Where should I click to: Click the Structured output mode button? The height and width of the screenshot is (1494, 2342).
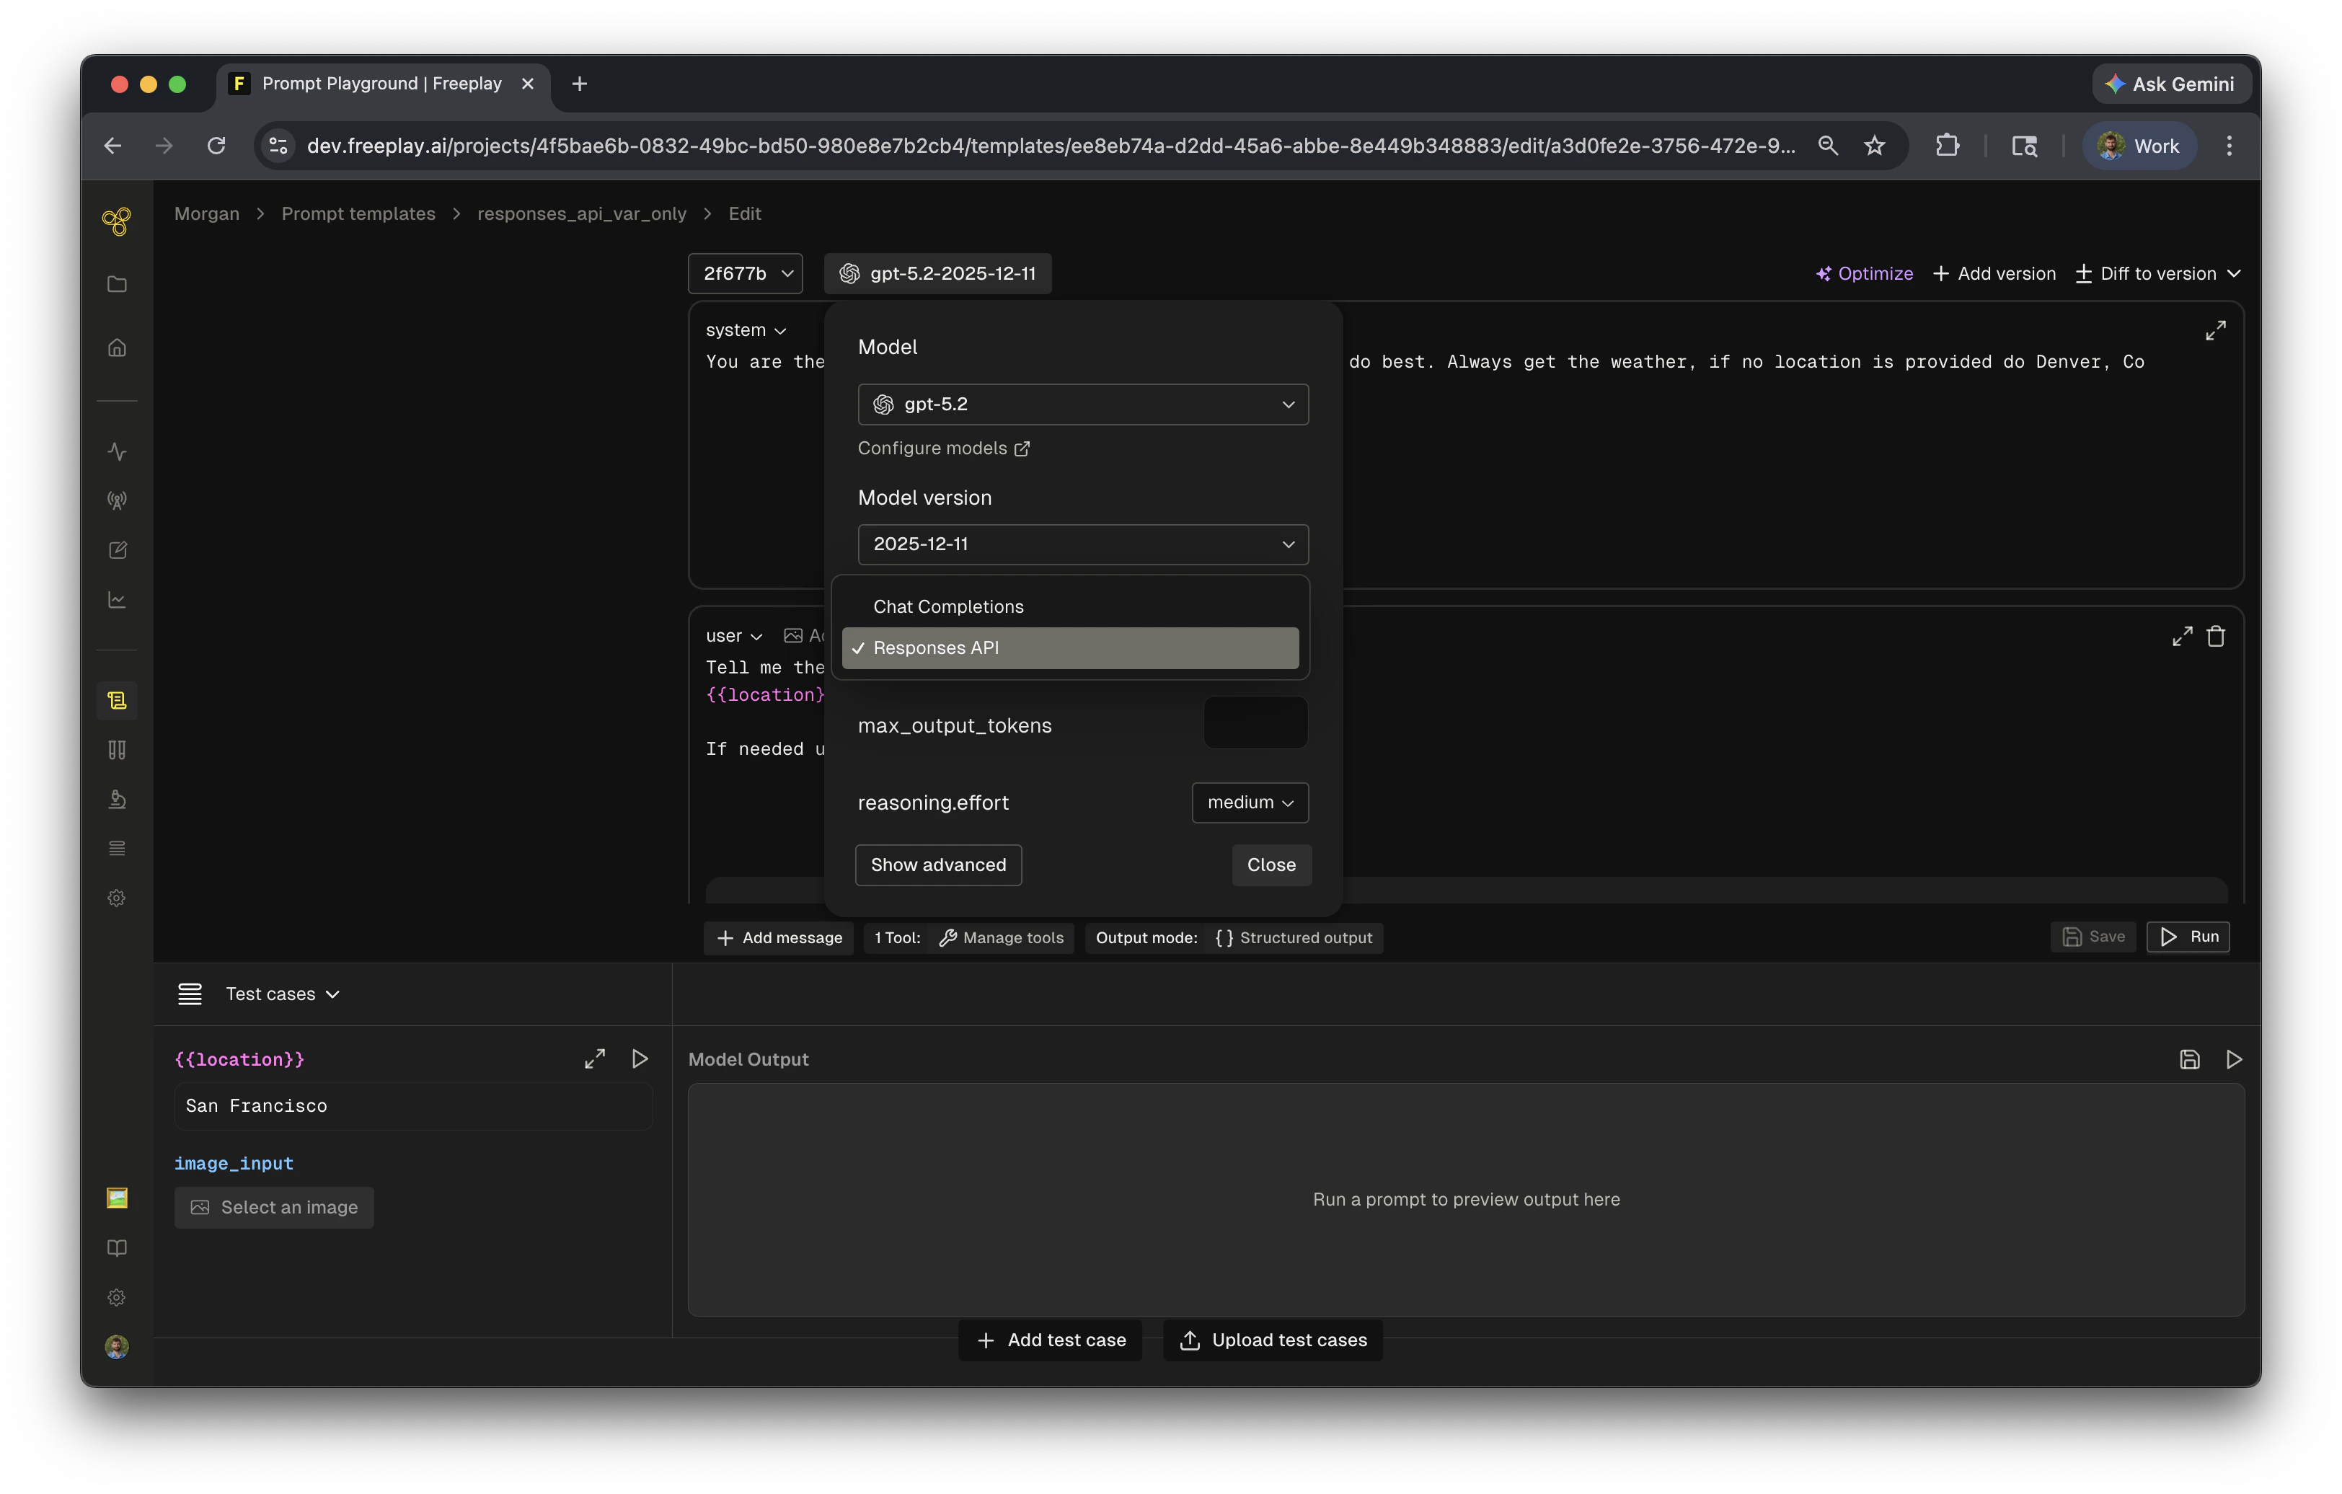(1294, 937)
